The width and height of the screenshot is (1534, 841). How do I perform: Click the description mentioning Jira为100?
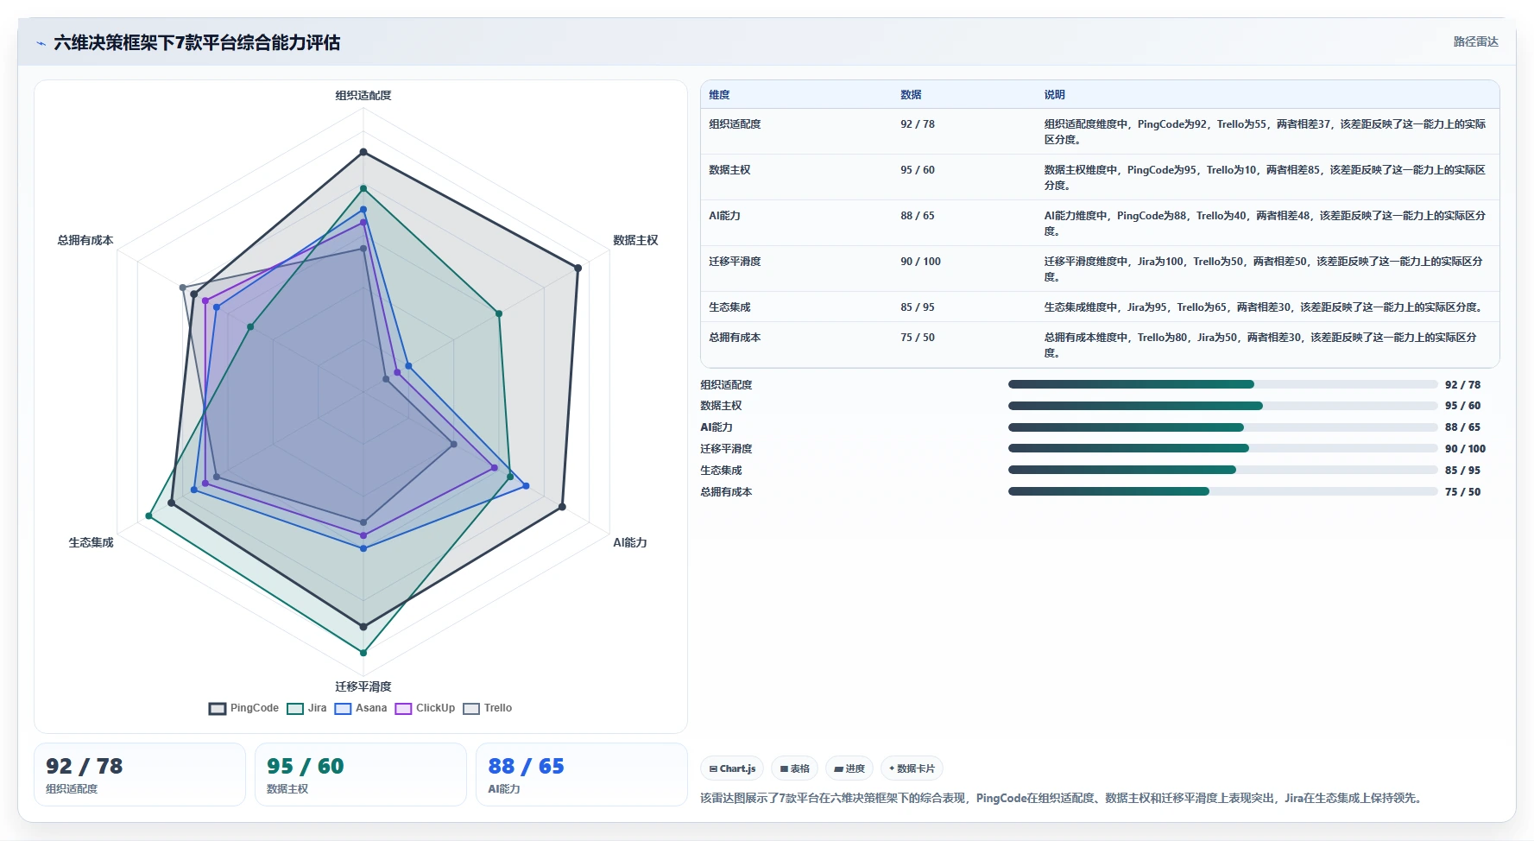coord(1265,269)
